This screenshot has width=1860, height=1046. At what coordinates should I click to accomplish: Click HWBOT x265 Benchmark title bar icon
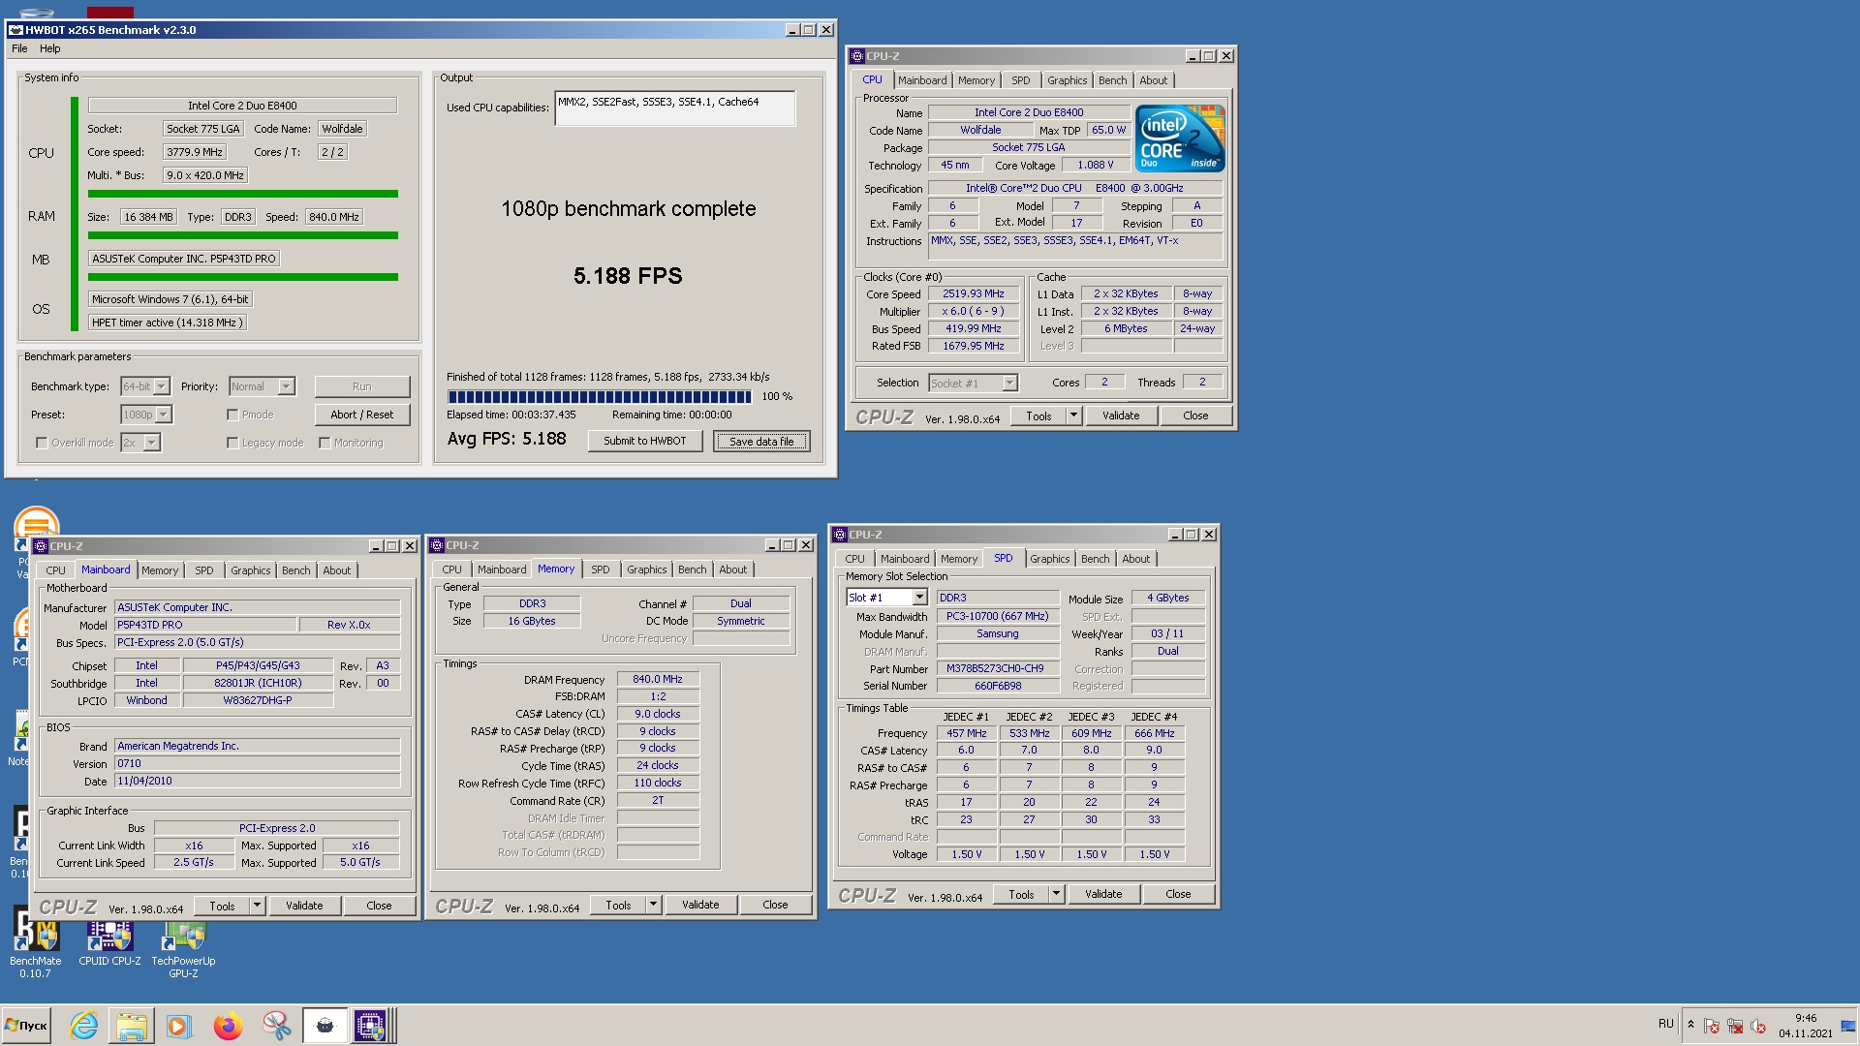point(15,30)
